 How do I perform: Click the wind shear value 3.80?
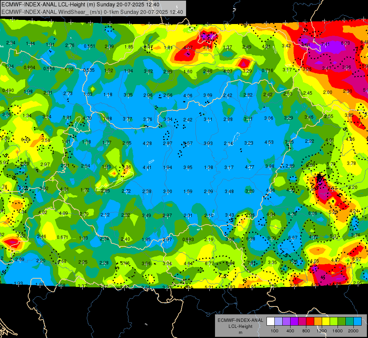pos(250,191)
